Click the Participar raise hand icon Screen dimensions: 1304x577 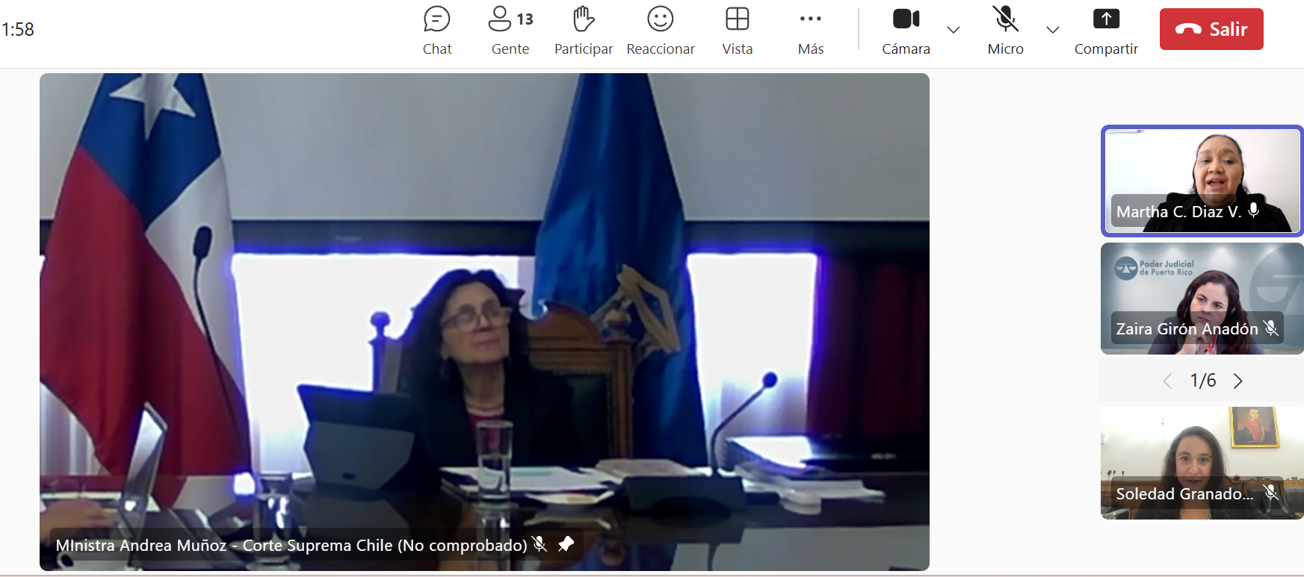584,19
